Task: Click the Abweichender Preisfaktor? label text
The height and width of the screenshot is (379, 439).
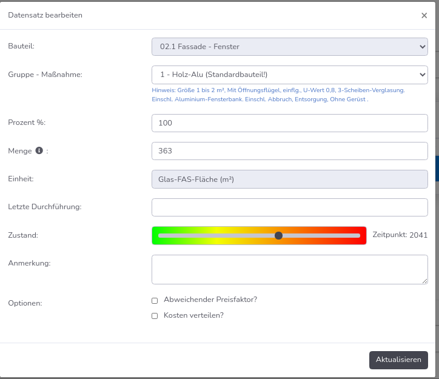Action: point(210,300)
